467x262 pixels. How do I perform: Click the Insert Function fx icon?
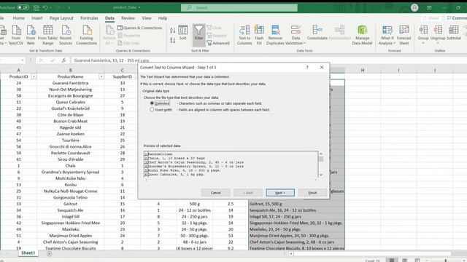tap(64, 60)
